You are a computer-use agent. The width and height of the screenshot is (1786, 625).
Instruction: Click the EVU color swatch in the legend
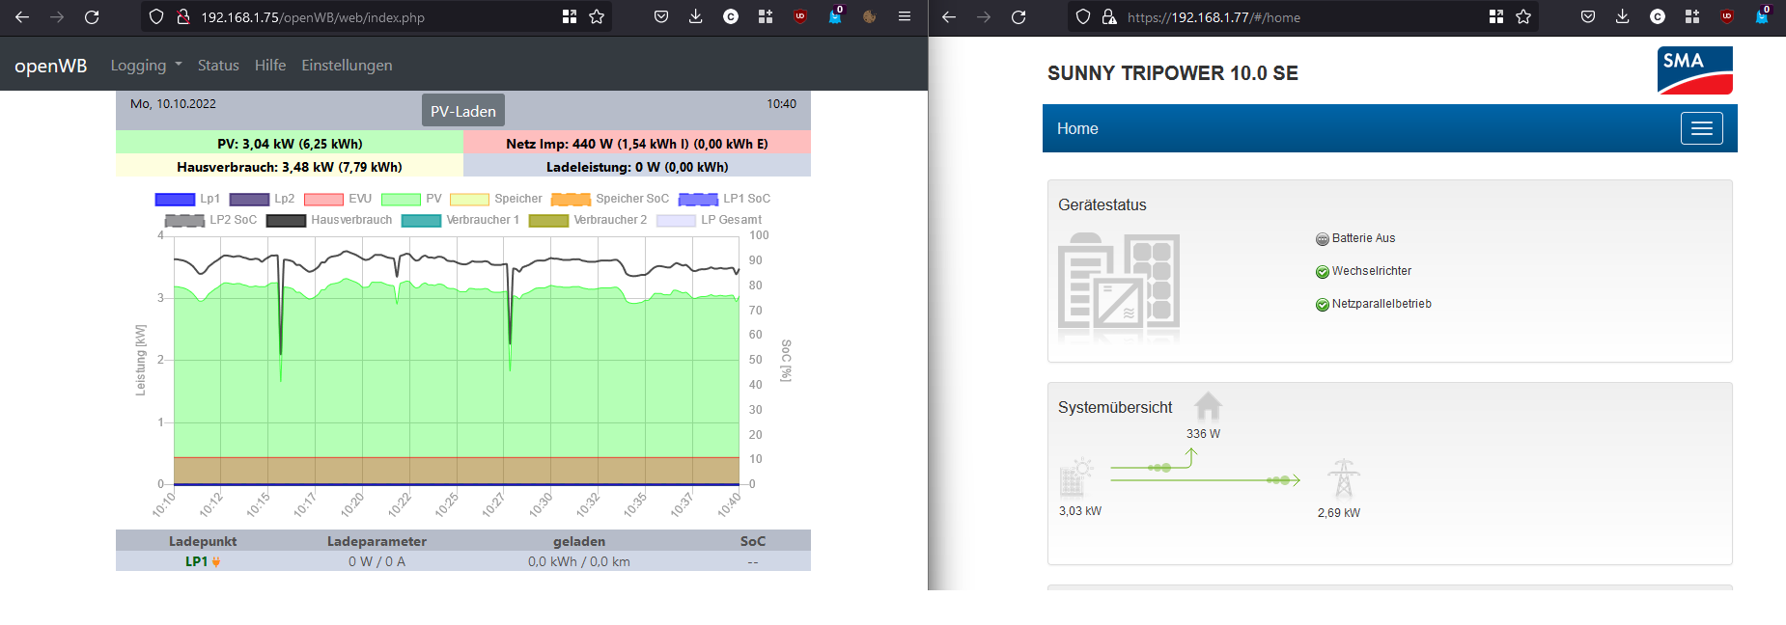[x=323, y=199]
